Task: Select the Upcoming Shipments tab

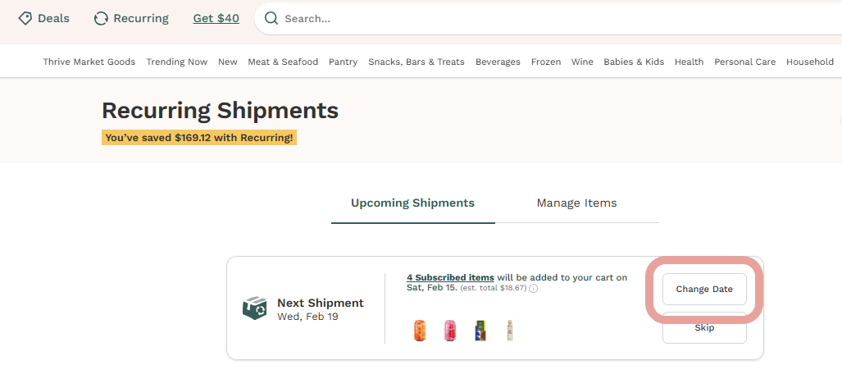Action: [412, 203]
